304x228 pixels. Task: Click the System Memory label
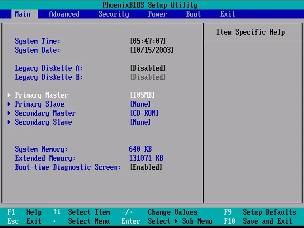(41, 149)
